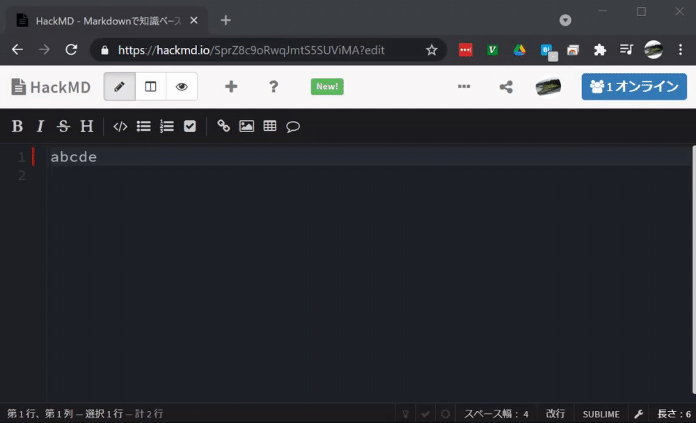Insert a task list checkbox
Image resolution: width=696 pixels, height=423 pixels.
[190, 126]
